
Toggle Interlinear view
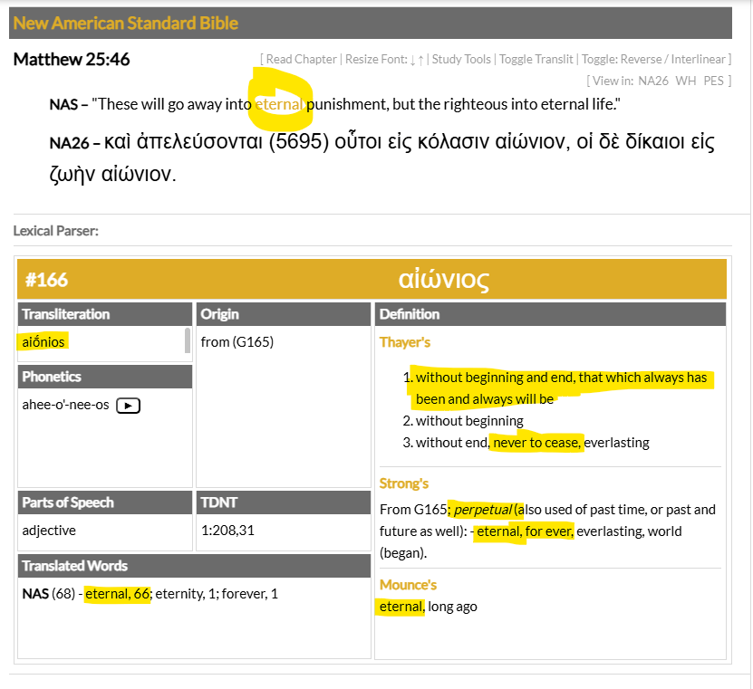coord(699,60)
